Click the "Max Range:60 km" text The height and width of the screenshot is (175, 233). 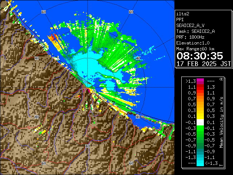coord(196,49)
